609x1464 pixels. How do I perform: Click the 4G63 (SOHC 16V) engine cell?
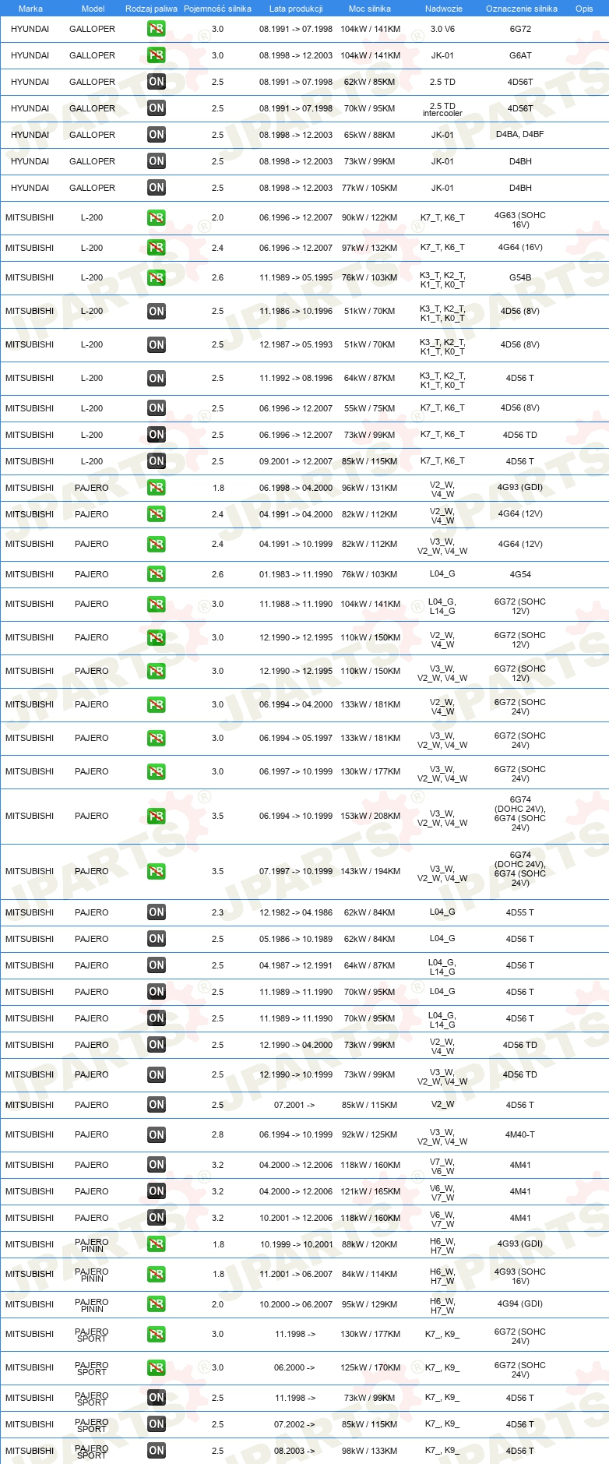(520, 220)
